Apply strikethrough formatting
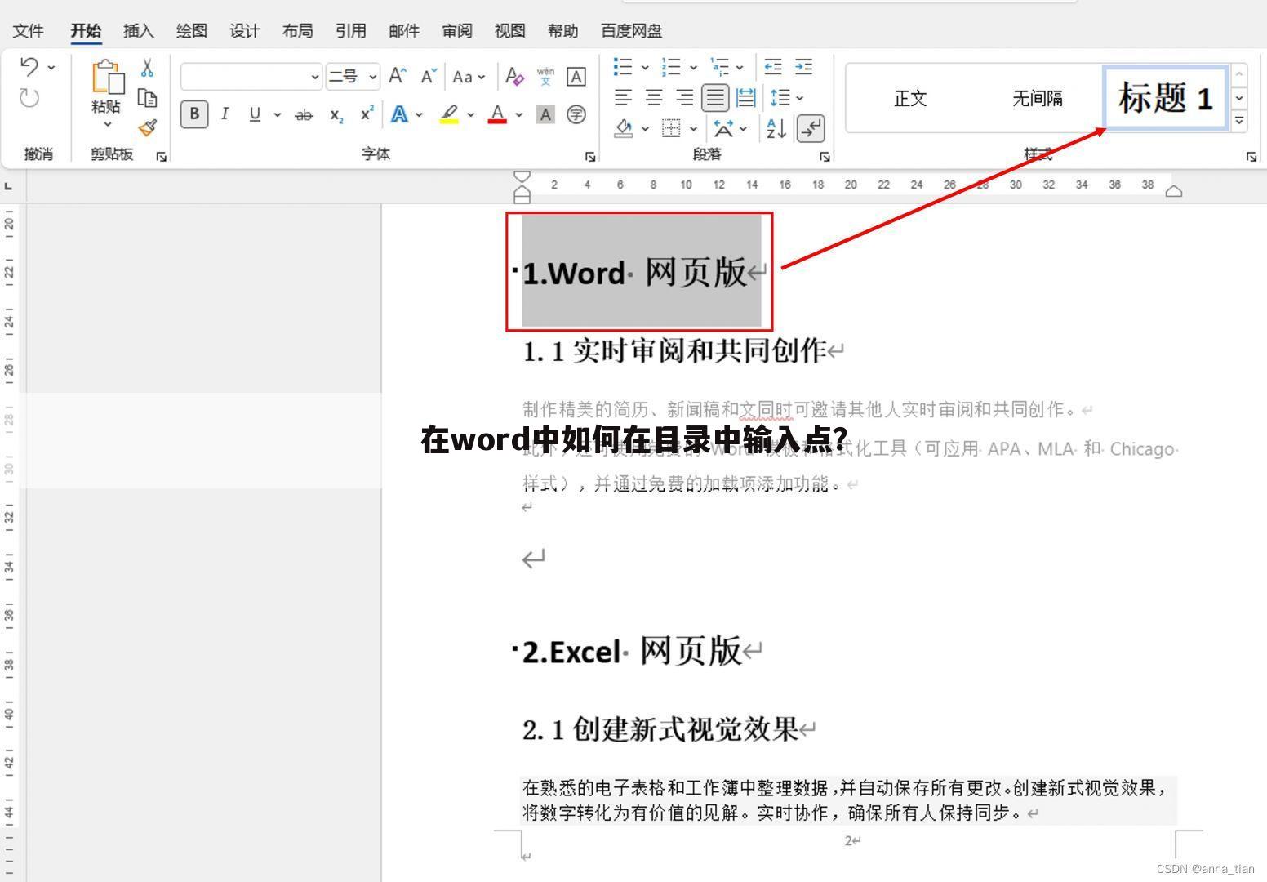The image size is (1267, 882). click(x=304, y=115)
